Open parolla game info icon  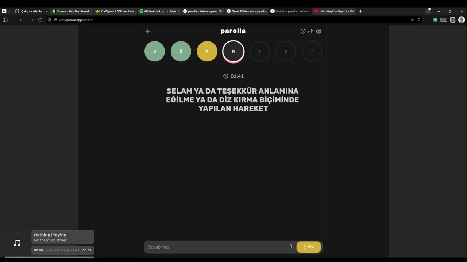[x=303, y=31]
